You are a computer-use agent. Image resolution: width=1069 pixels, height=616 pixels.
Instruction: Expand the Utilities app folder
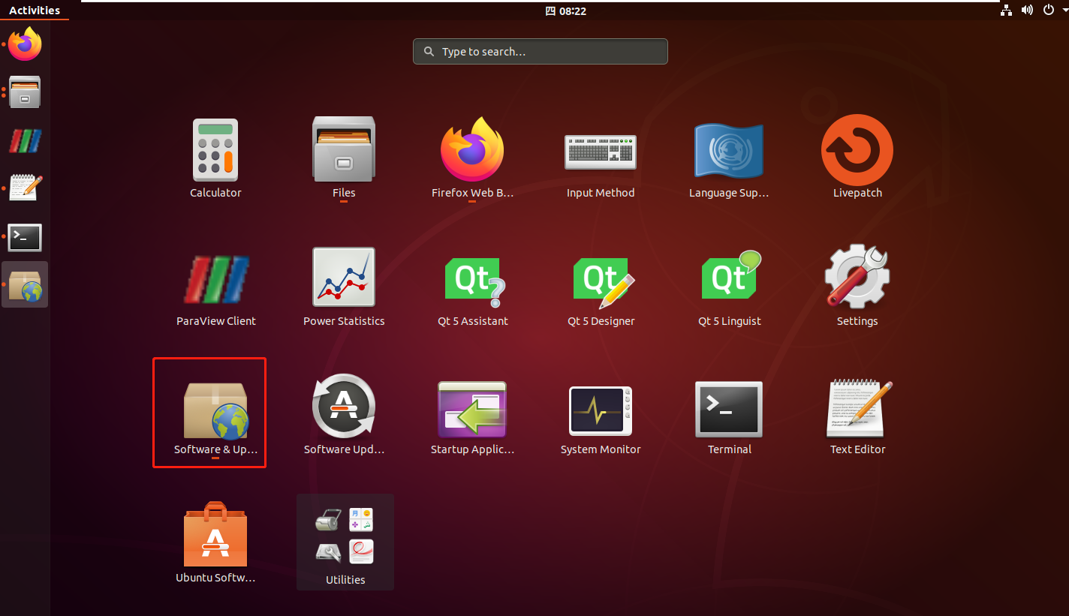[x=345, y=542]
